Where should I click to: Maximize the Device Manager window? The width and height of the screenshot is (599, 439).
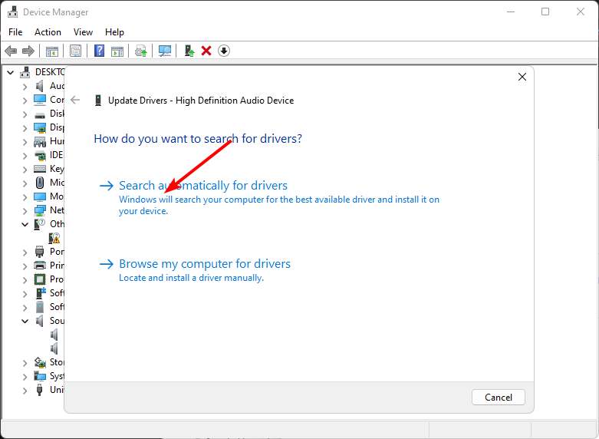(545, 12)
